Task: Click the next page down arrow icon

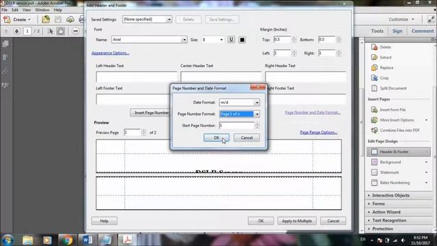Action: coord(16,31)
